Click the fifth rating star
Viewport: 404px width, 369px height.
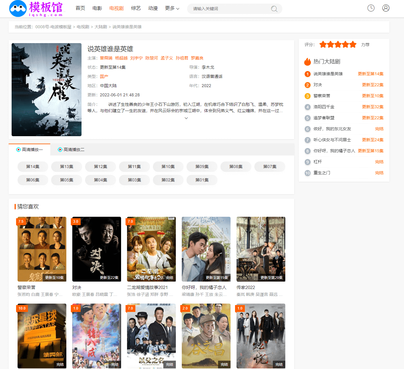click(353, 45)
